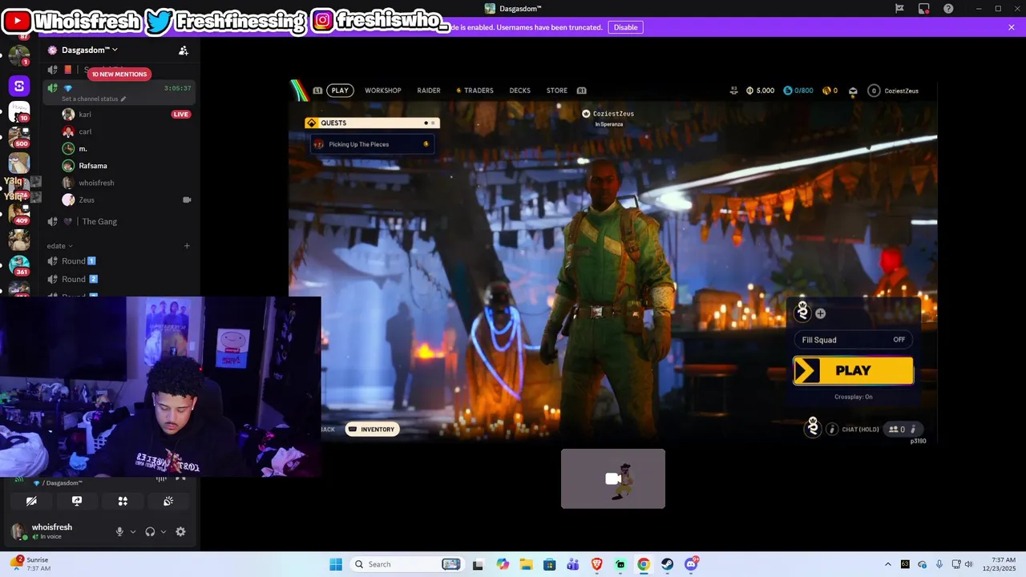Mute the Discord microphone
This screenshot has height=577, width=1026.
[119, 531]
